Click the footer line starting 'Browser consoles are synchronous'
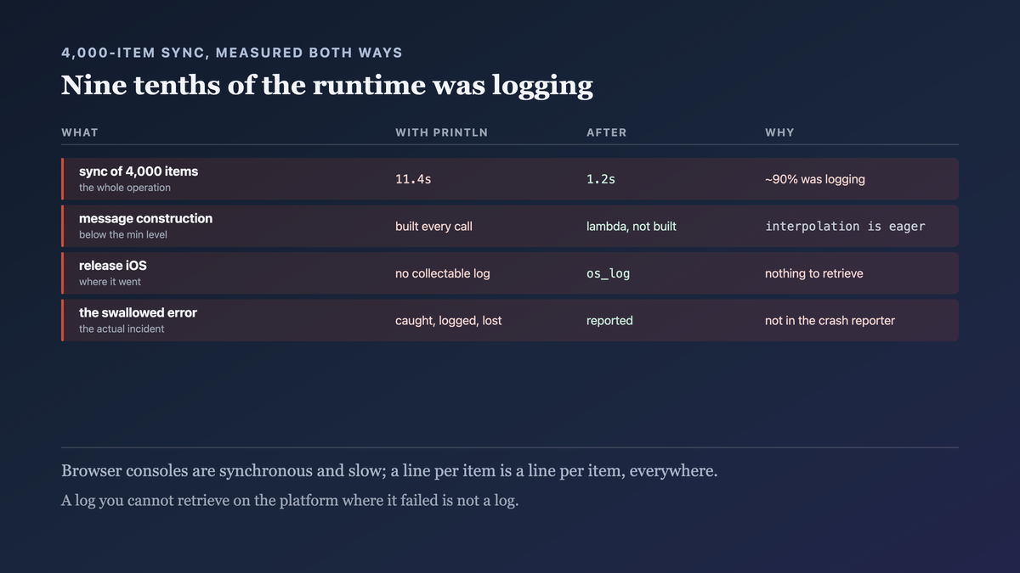 pyautogui.click(x=389, y=471)
